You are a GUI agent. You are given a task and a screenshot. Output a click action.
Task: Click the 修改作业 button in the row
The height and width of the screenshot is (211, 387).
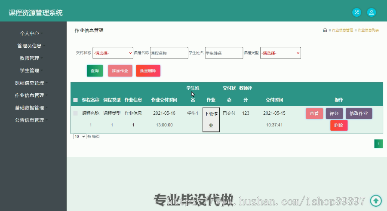point(359,113)
